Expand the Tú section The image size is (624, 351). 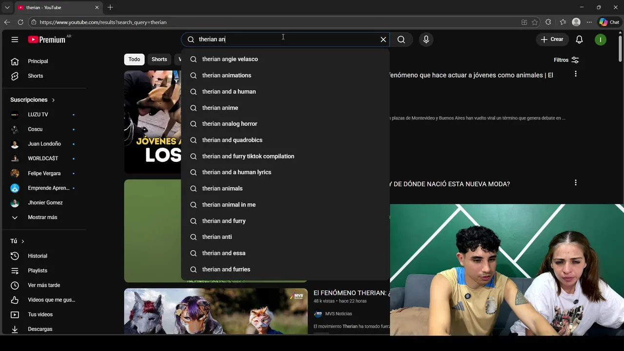[x=18, y=241]
